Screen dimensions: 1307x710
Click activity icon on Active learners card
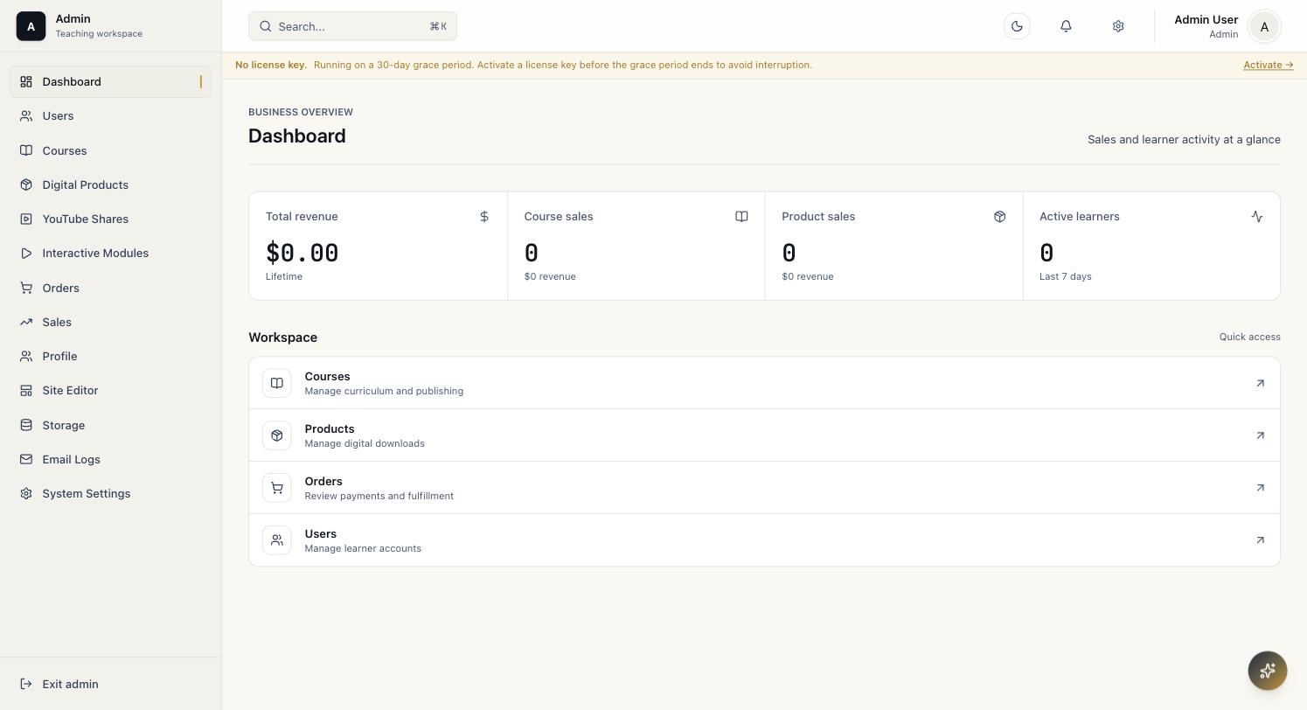pyautogui.click(x=1257, y=216)
